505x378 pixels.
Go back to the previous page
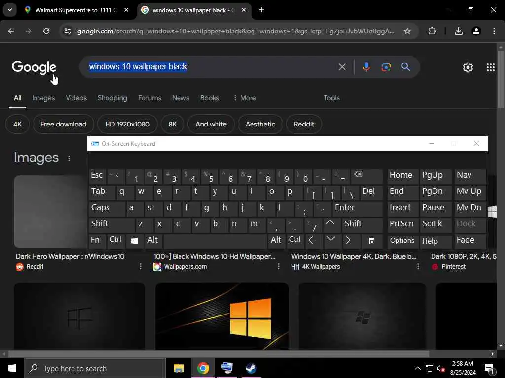tap(11, 31)
